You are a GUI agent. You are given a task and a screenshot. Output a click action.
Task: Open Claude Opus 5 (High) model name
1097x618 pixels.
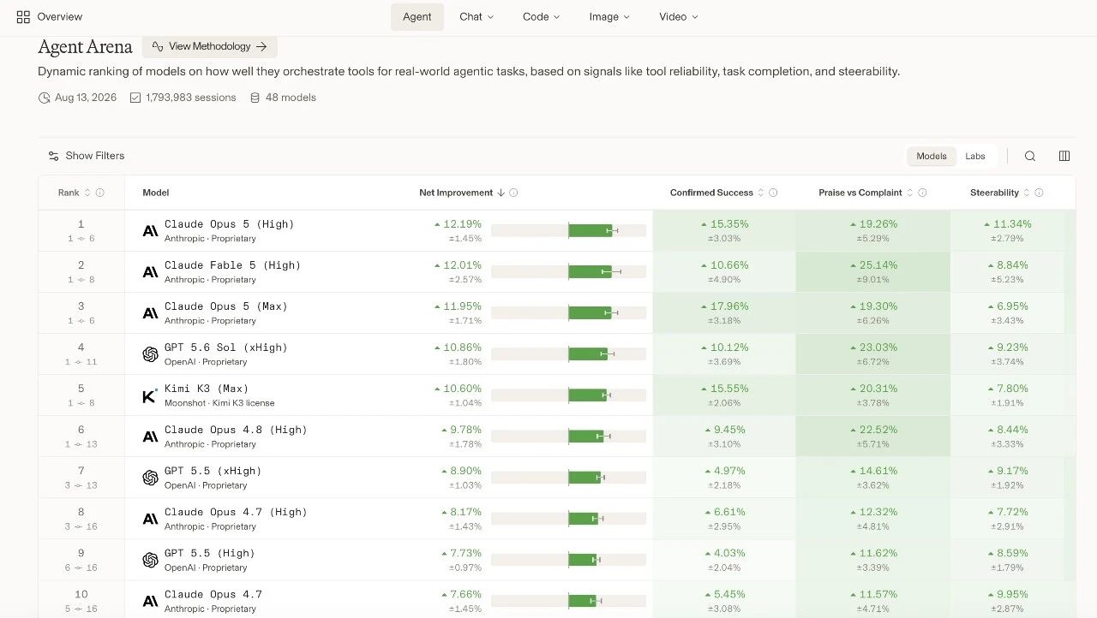[229, 224]
